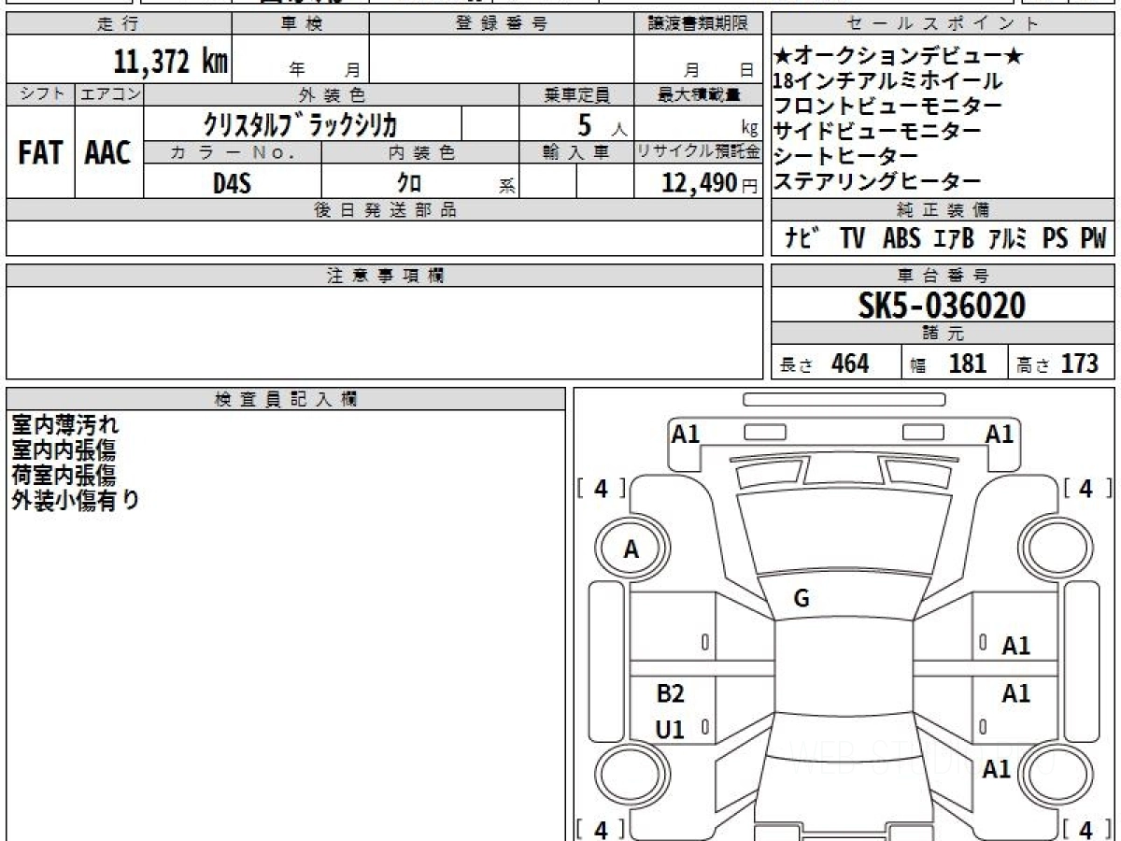Click the 12,490 yen recycle deposit value
1121x841 pixels.
[699, 183]
